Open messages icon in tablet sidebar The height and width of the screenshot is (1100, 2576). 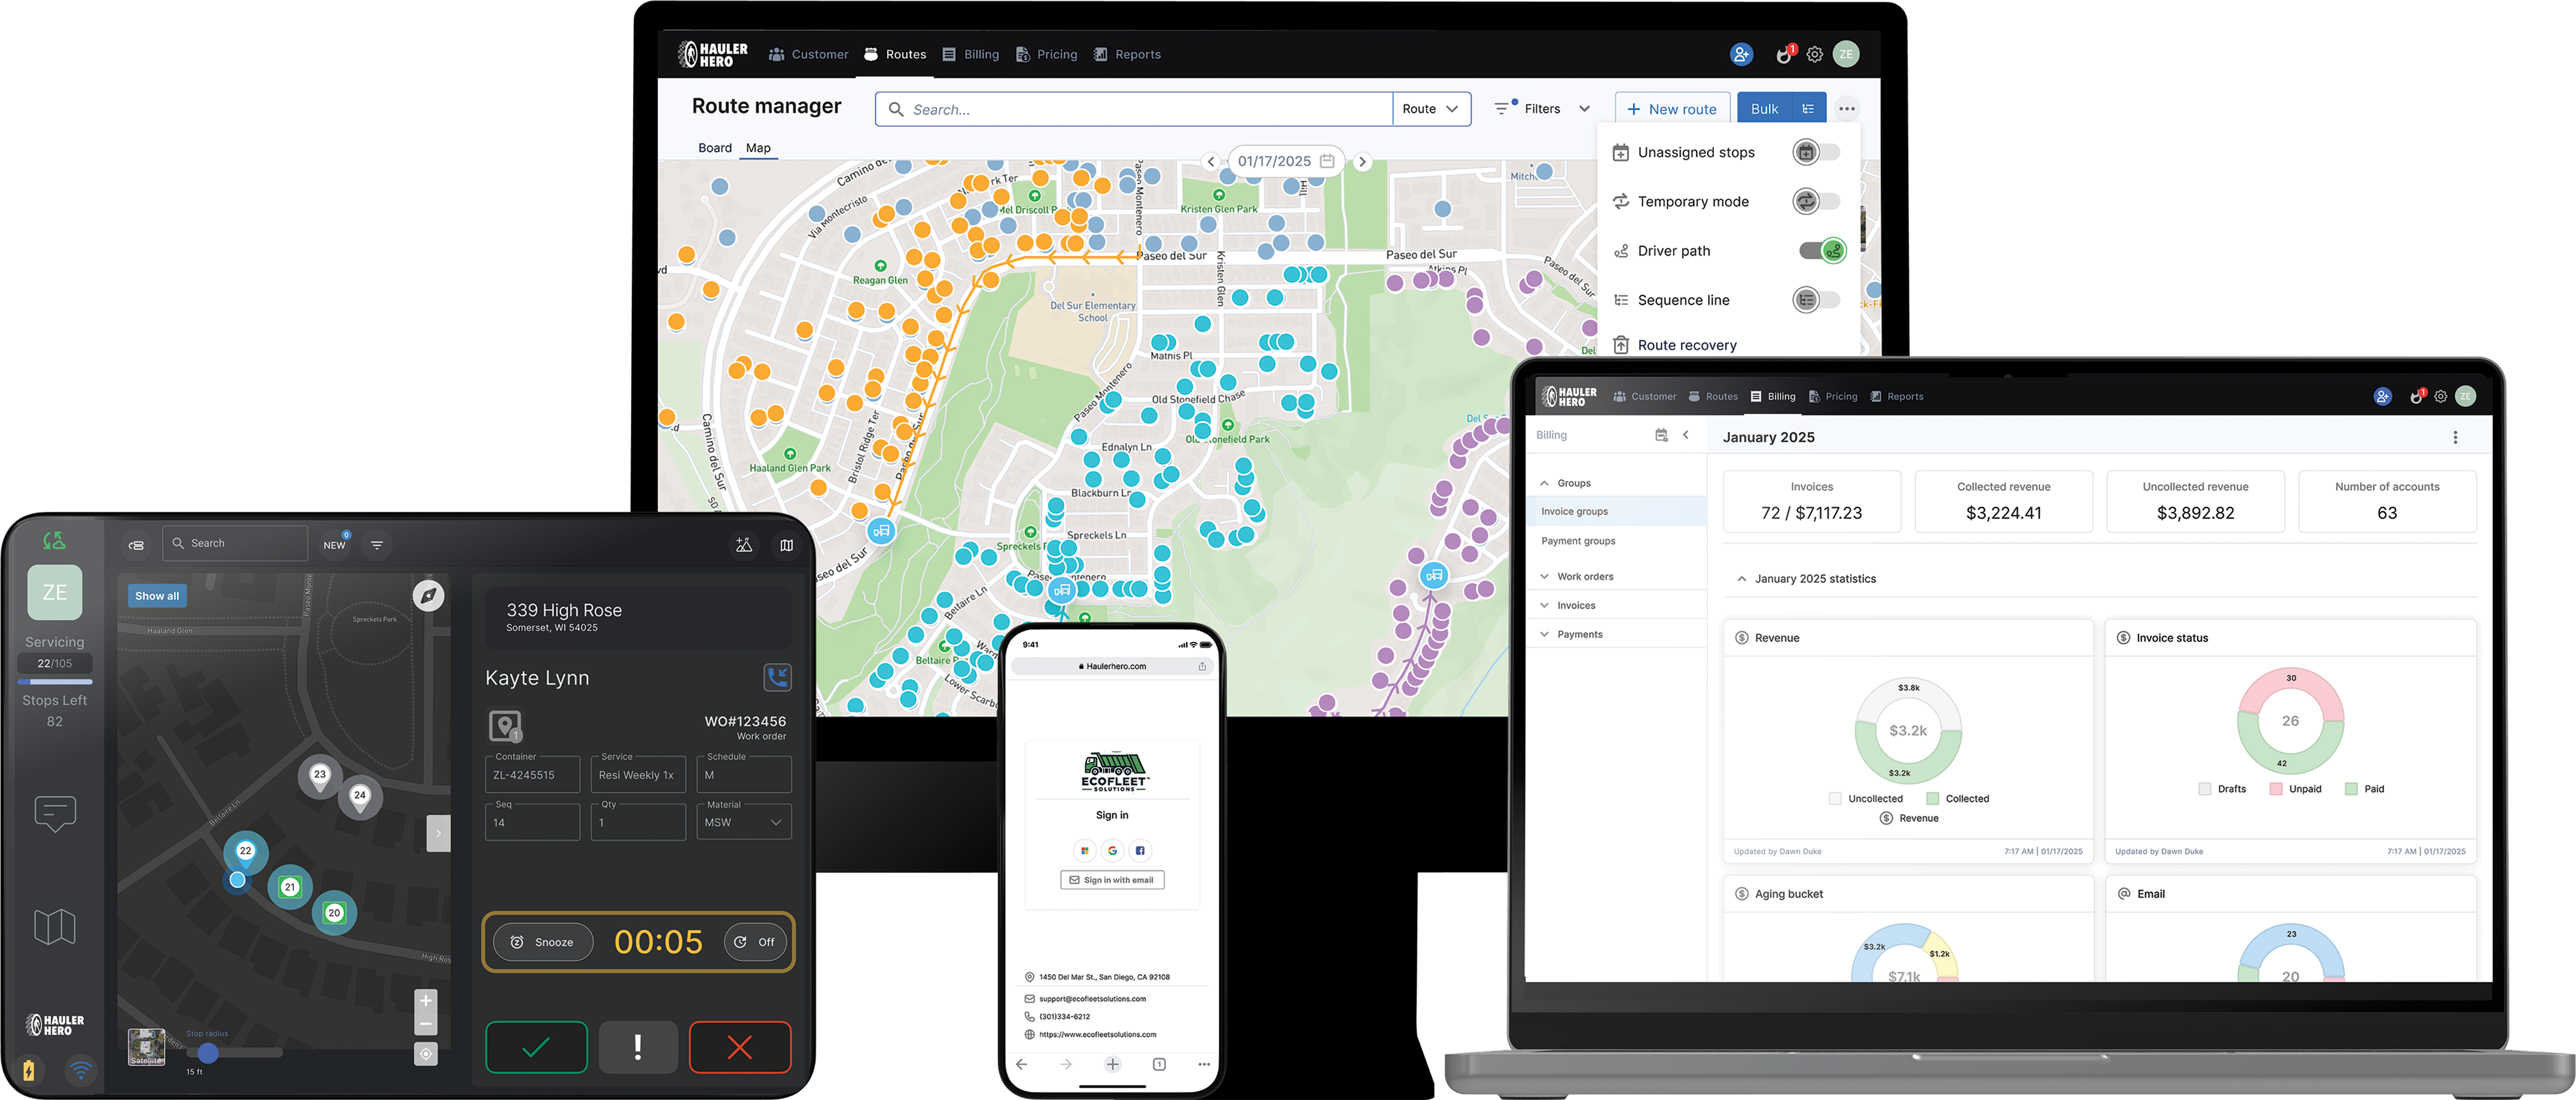(x=54, y=813)
